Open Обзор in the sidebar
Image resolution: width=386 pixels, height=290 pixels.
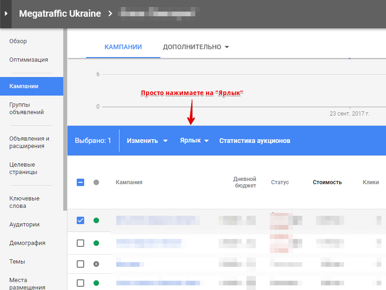click(18, 41)
